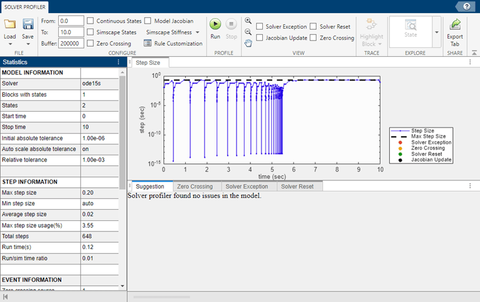This screenshot has height=302, width=480.
Task: Click the Load folder icon
Action: 9,24
